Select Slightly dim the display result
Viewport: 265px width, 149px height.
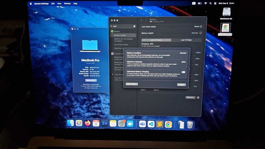(123, 40)
